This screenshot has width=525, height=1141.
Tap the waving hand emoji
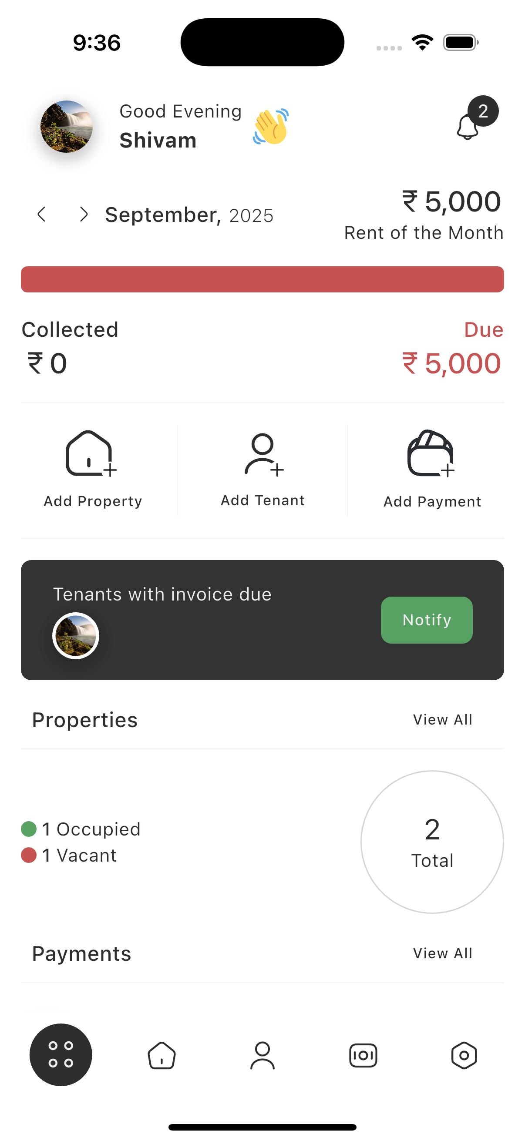click(x=271, y=127)
